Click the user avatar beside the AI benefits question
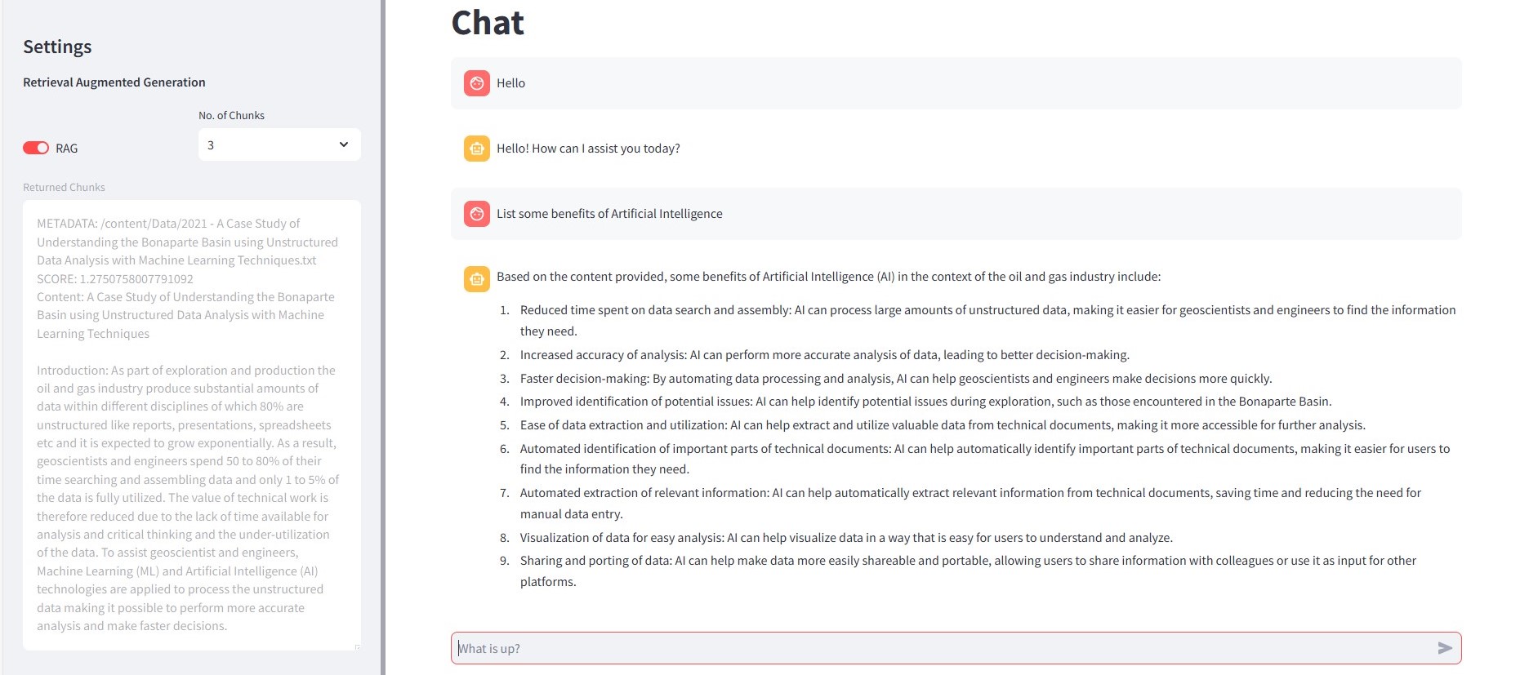This screenshot has width=1529, height=675. [477, 214]
